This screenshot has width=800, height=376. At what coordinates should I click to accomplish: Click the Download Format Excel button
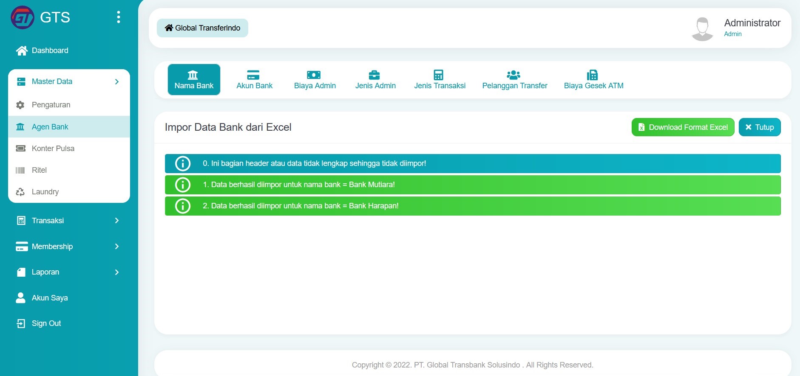pyautogui.click(x=683, y=127)
